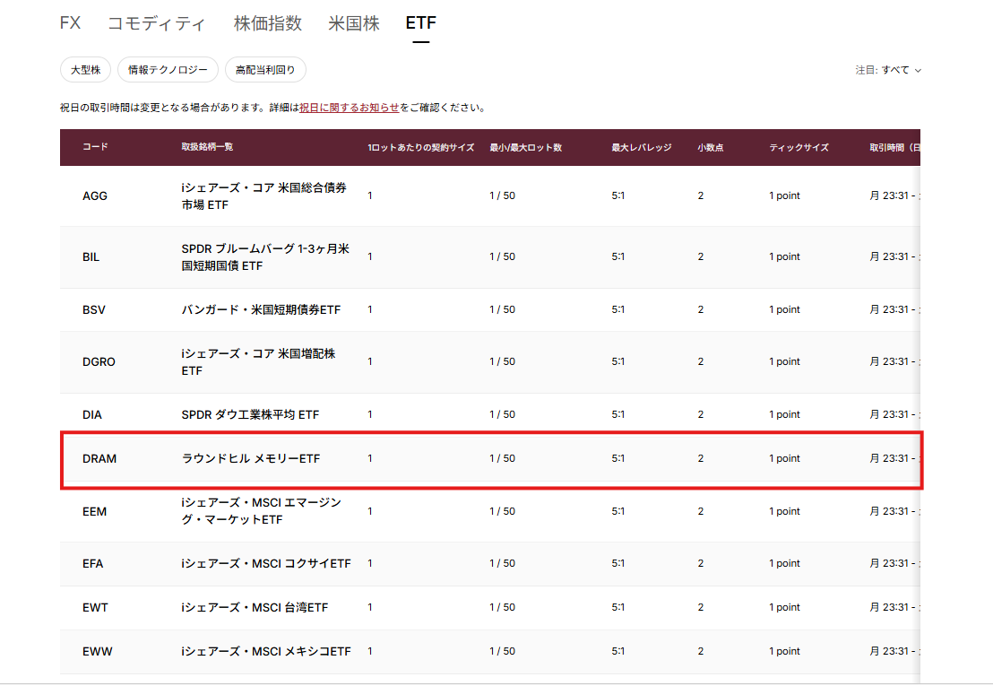The height and width of the screenshot is (686, 993).
Task: Click iシェアーズ・MSCI メキシコETF name
Action: click(x=266, y=651)
